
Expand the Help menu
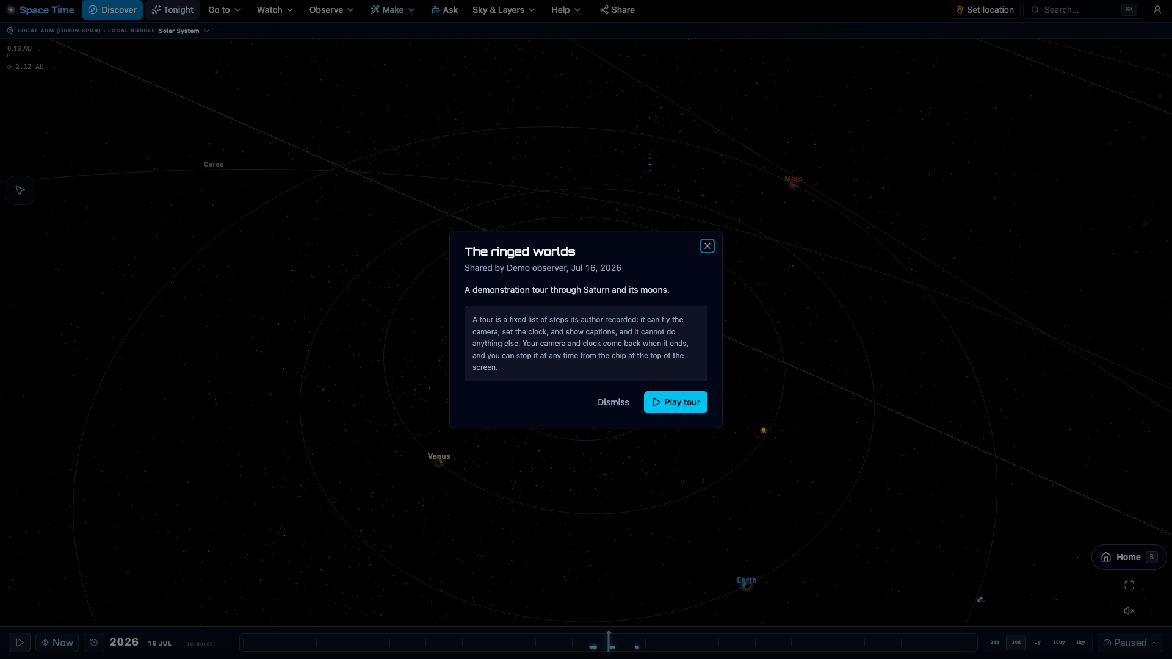pos(566,10)
